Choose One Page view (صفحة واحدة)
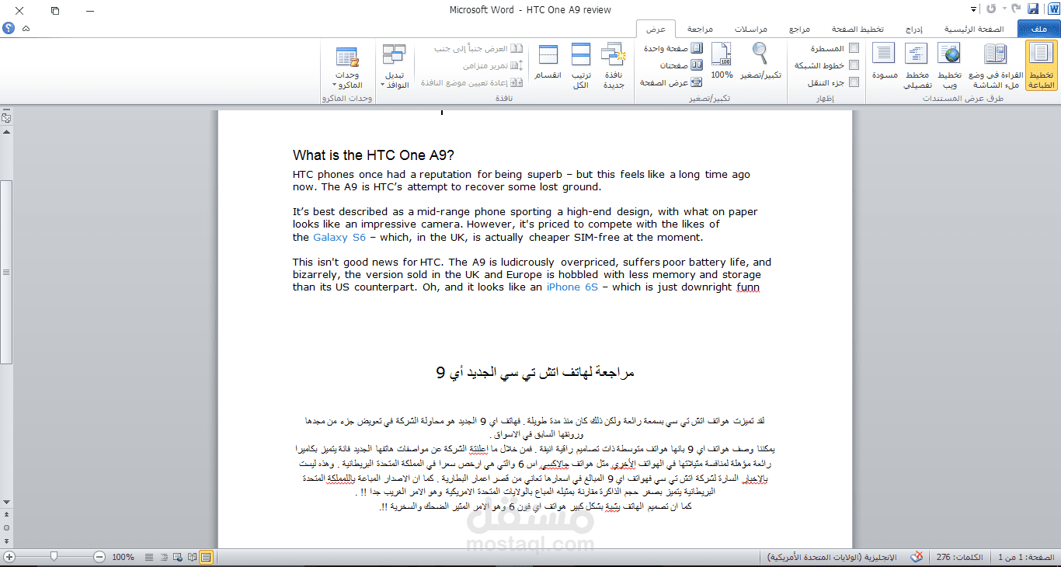The height and width of the screenshot is (567, 1061). [674, 48]
